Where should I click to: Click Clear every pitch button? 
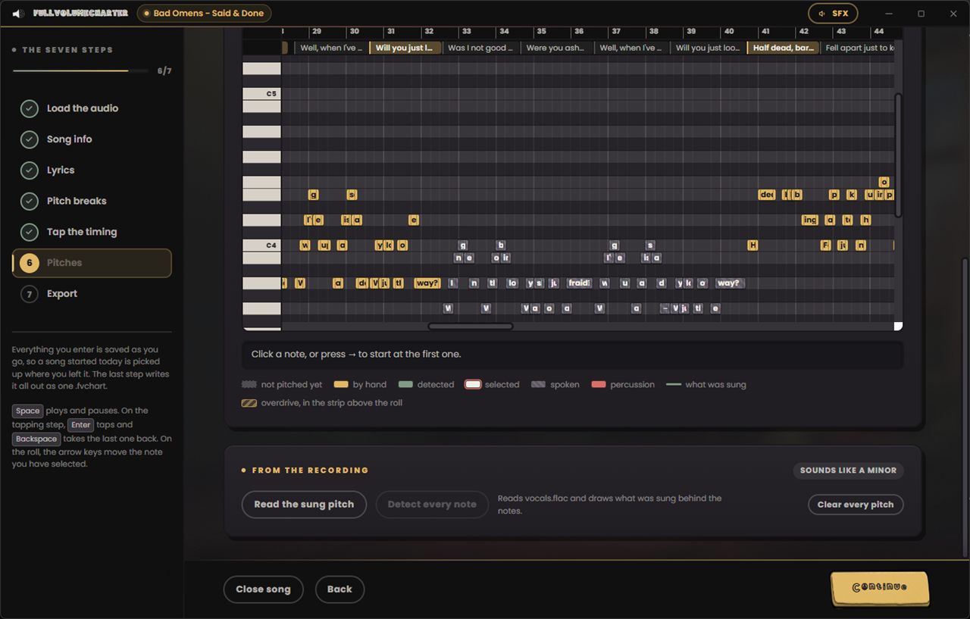tap(856, 505)
